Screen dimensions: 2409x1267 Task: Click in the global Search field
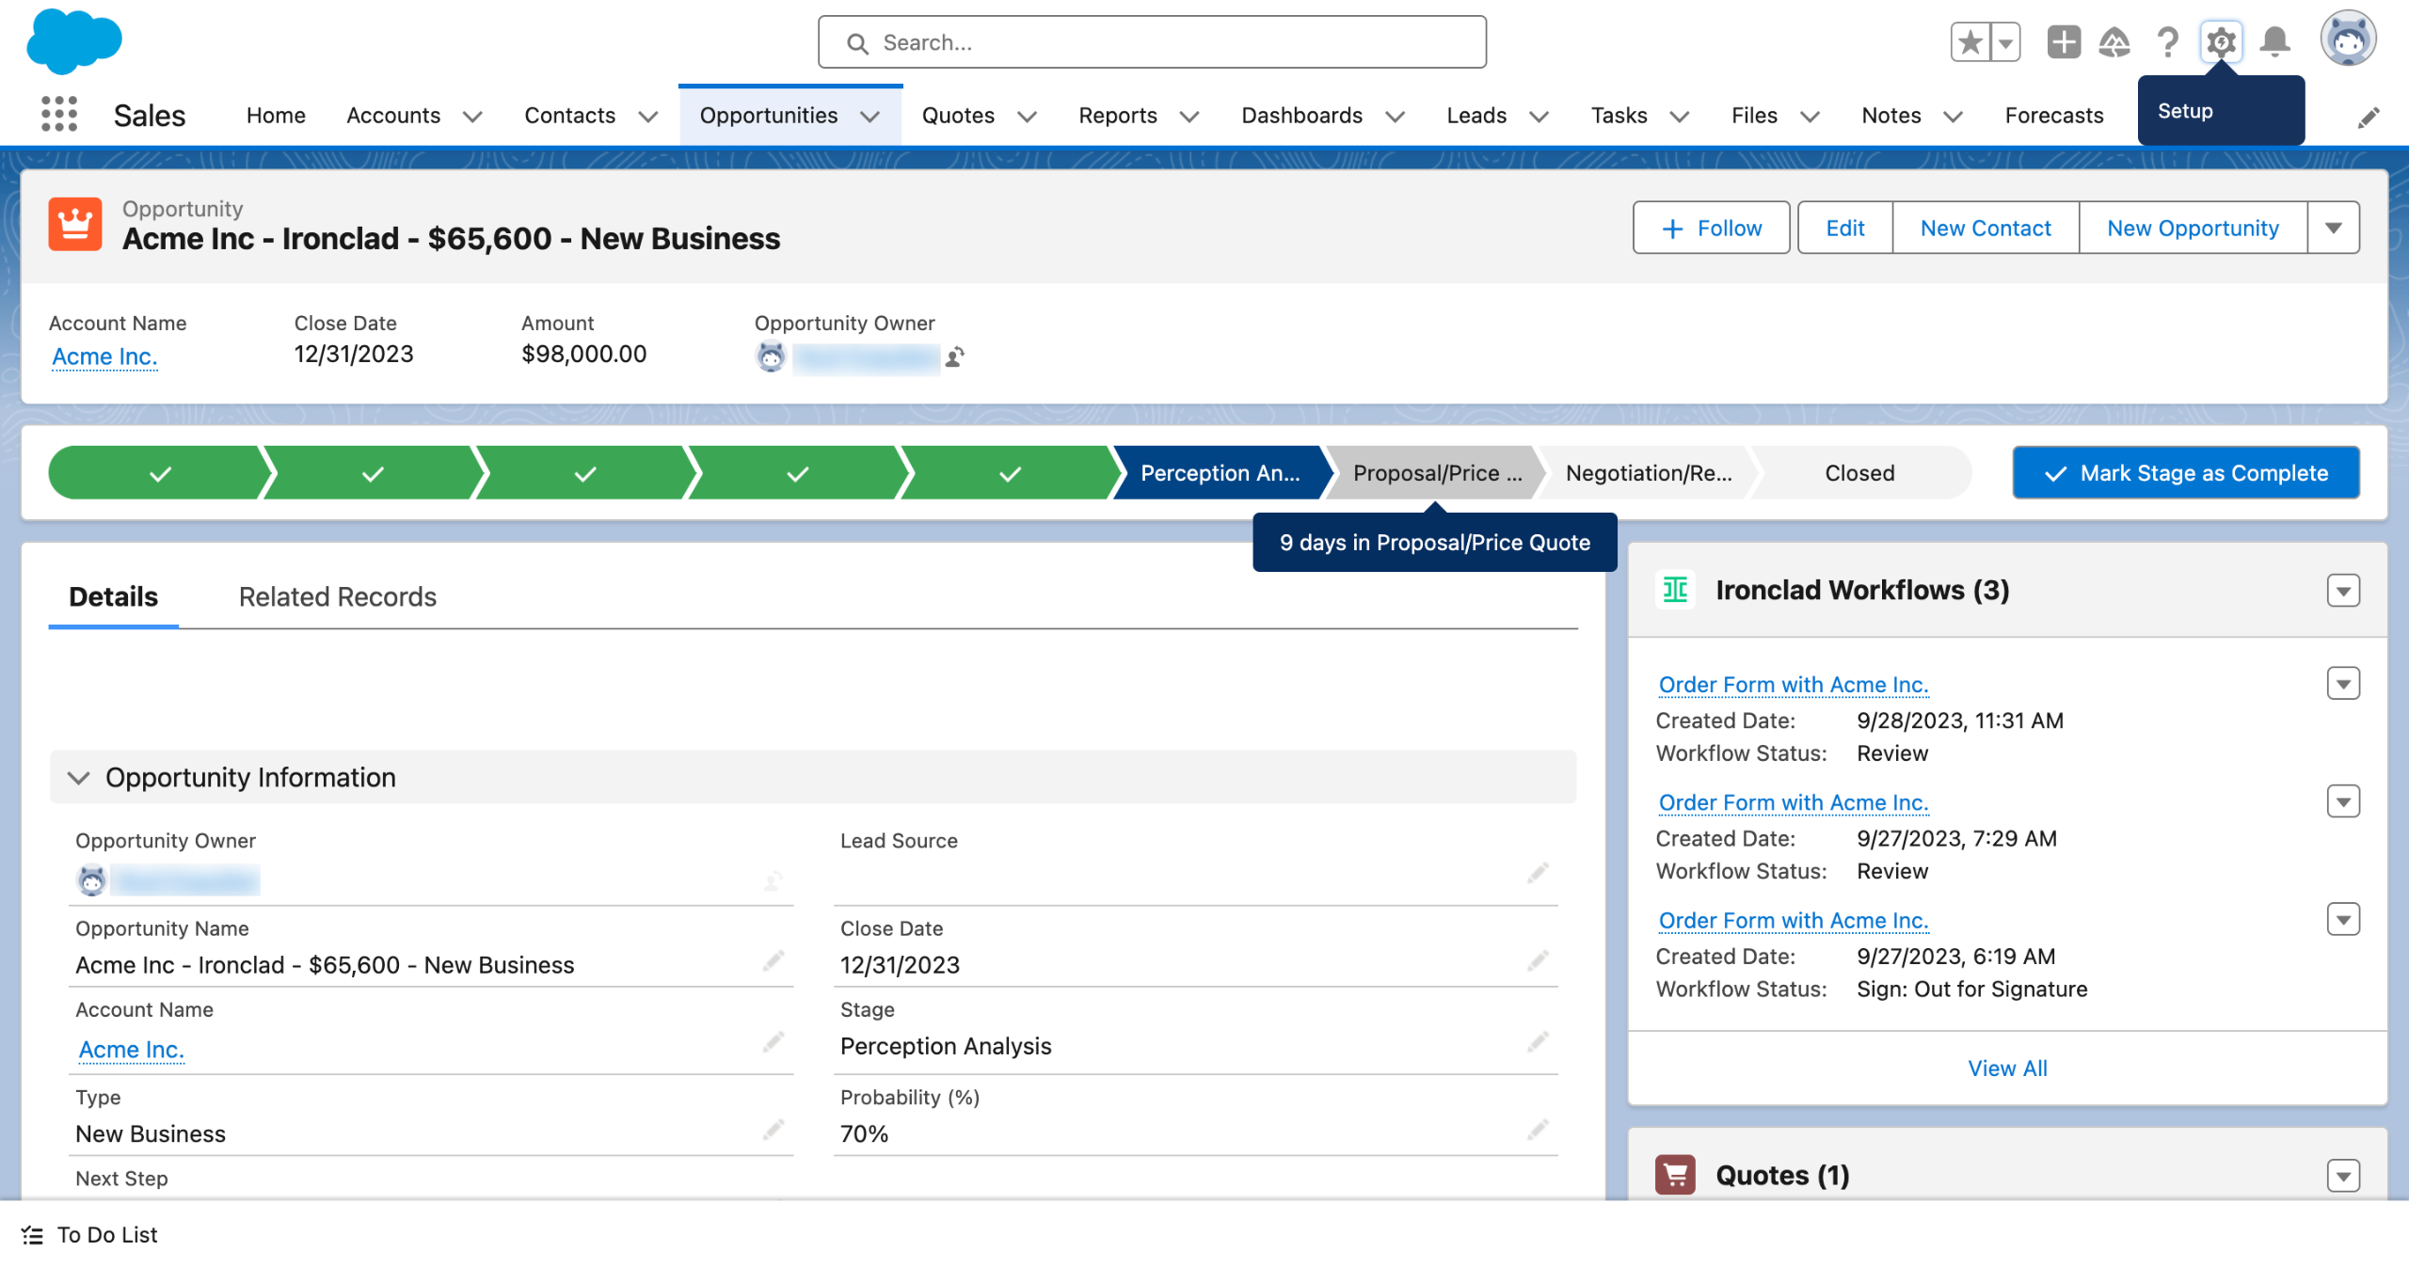[1152, 42]
